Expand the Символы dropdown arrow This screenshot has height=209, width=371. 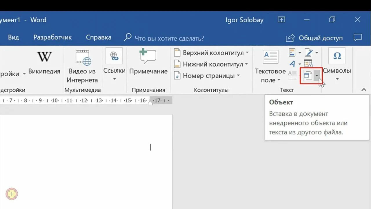click(337, 79)
